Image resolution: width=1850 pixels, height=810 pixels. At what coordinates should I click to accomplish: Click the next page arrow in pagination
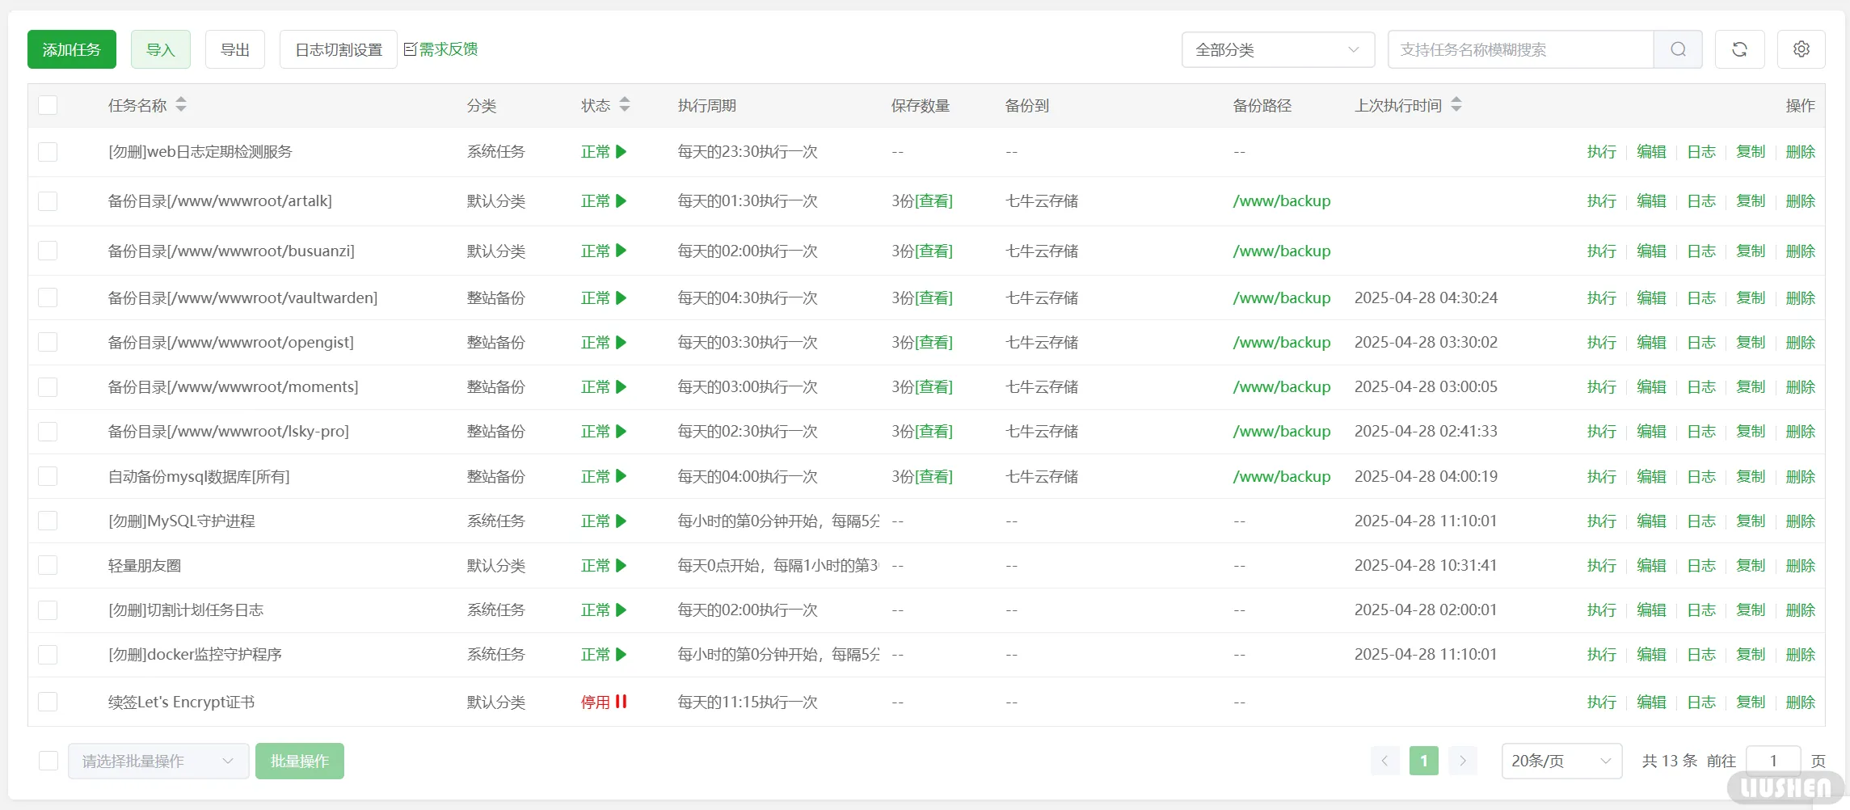tap(1462, 761)
